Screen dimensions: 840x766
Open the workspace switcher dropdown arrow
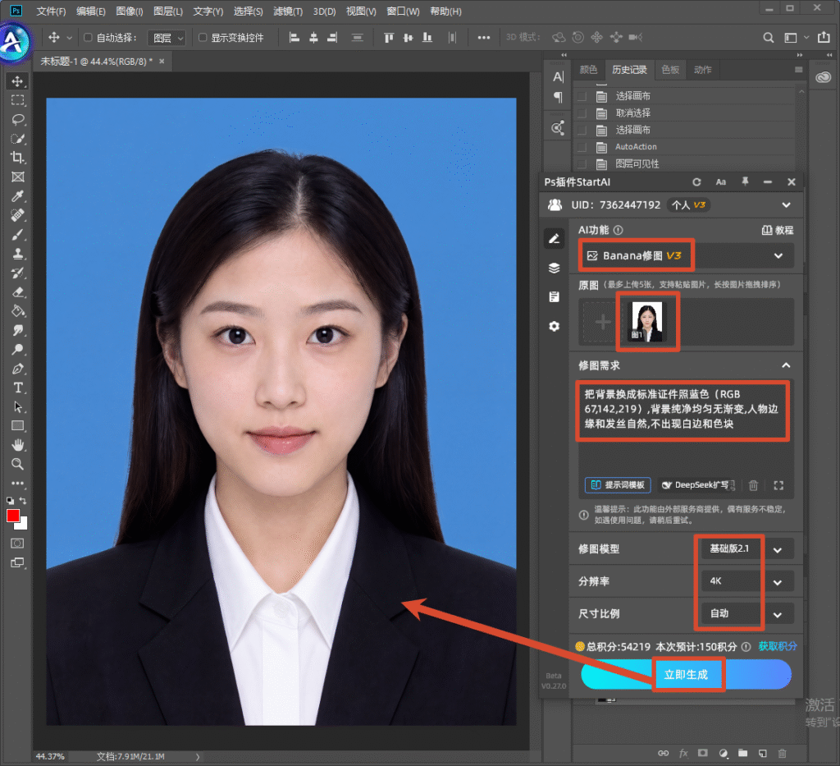(x=806, y=38)
